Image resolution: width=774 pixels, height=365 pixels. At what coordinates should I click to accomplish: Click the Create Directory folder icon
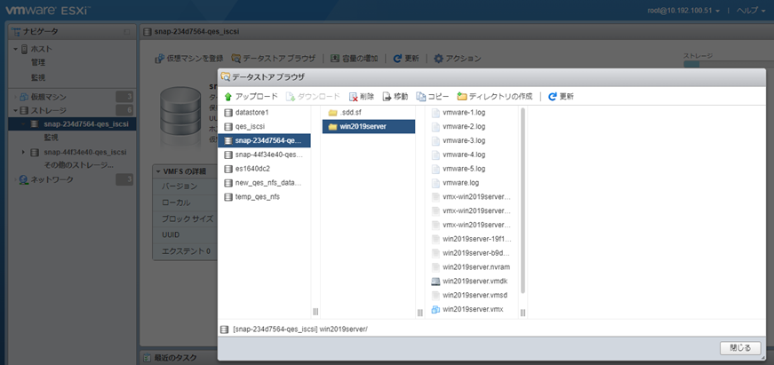click(x=462, y=96)
